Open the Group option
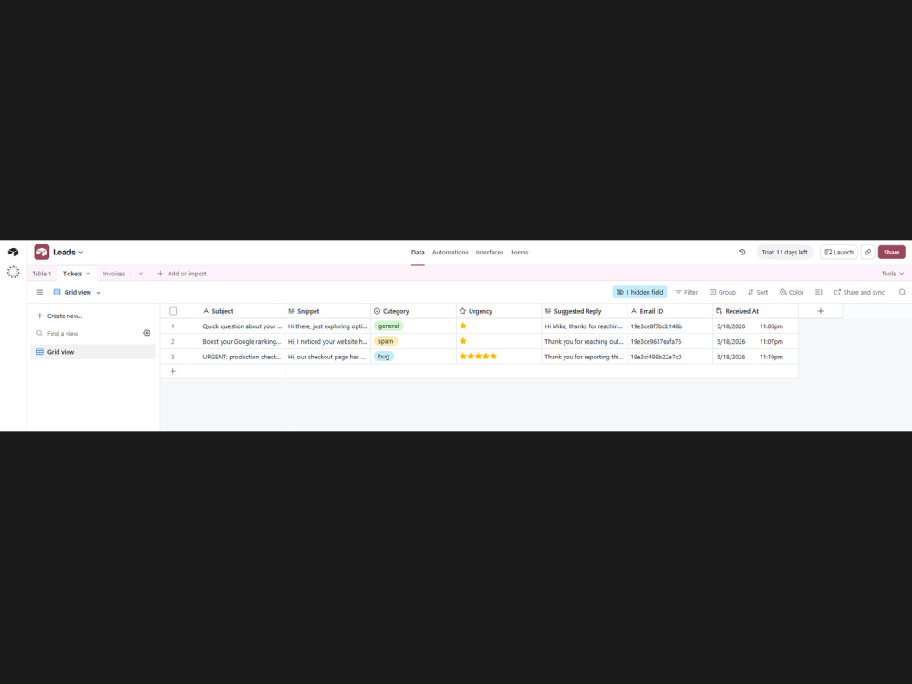912x684 pixels. [x=722, y=292]
